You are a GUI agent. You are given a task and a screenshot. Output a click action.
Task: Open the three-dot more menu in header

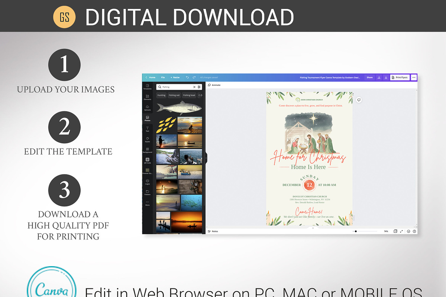tap(414, 78)
